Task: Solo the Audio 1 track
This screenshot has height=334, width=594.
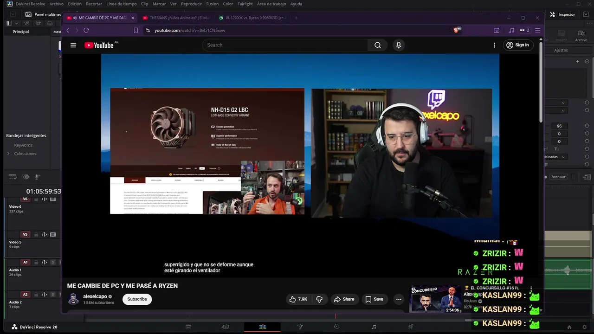Action: (53, 263)
